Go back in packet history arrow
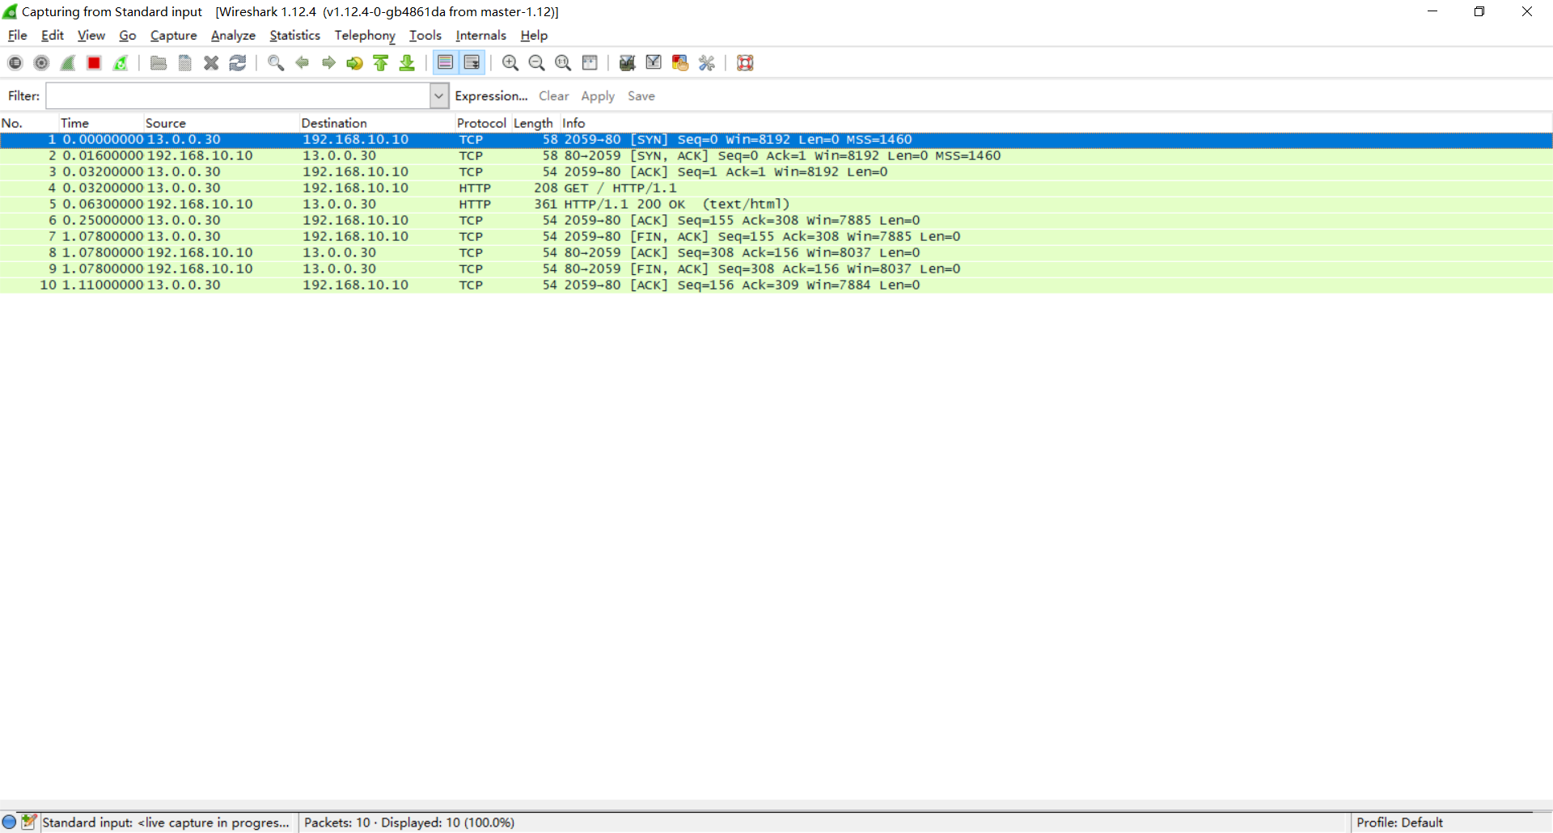The width and height of the screenshot is (1553, 833). [303, 63]
